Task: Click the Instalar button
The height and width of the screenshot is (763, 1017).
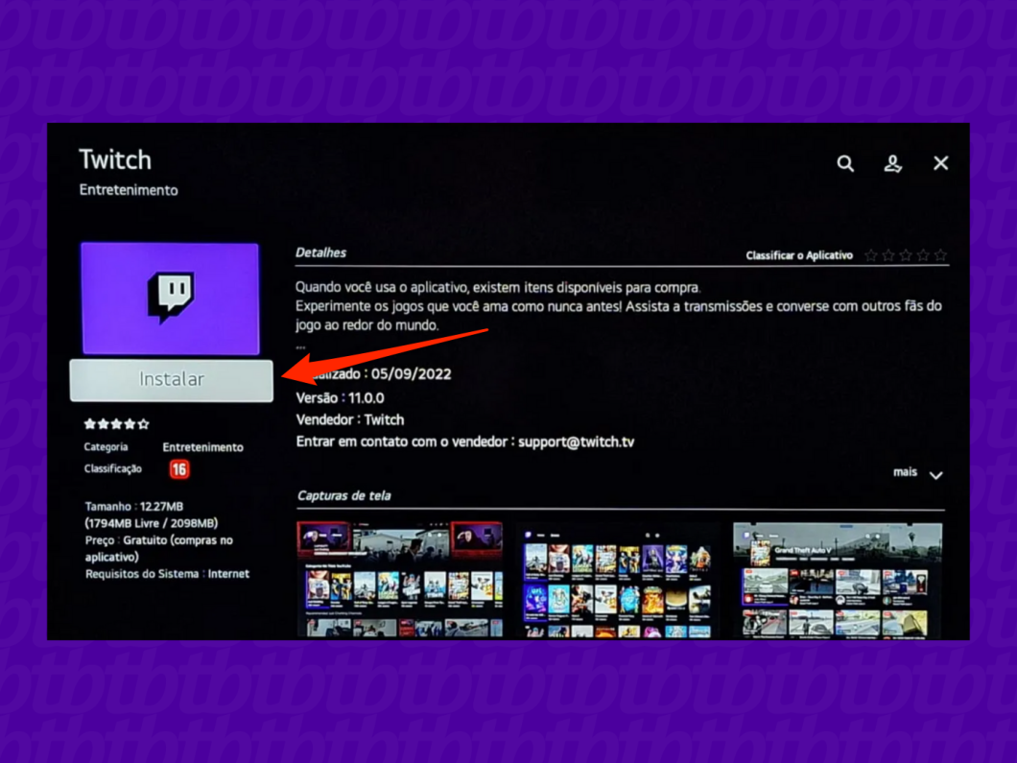Action: [x=171, y=379]
